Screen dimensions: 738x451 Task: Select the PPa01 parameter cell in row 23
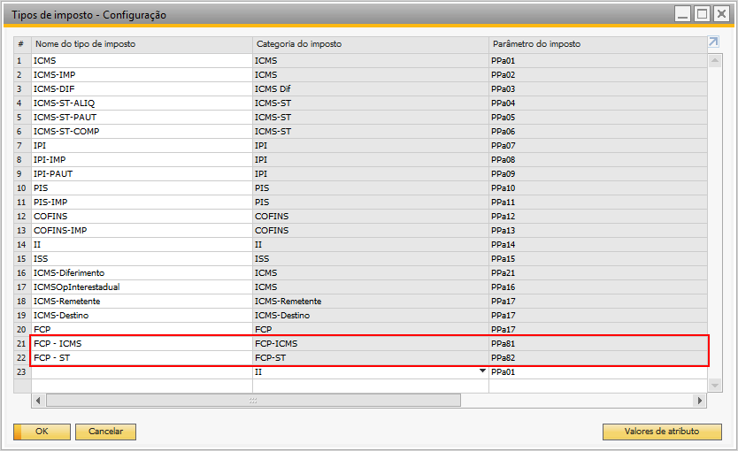click(598, 372)
